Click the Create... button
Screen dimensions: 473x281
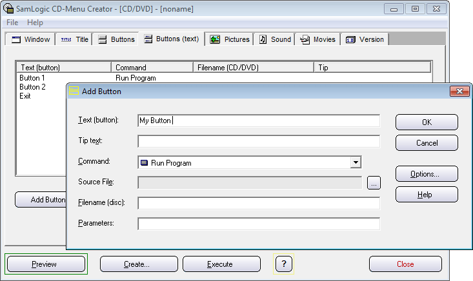click(x=139, y=264)
